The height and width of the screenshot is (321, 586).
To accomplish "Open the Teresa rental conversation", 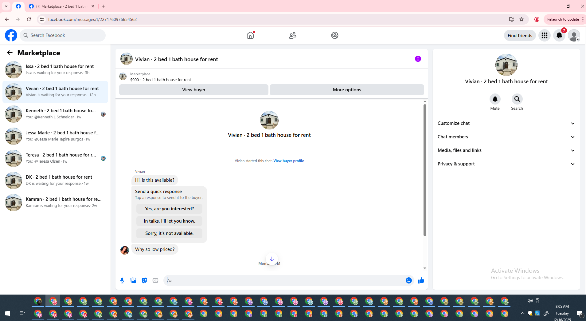I will tap(55, 158).
